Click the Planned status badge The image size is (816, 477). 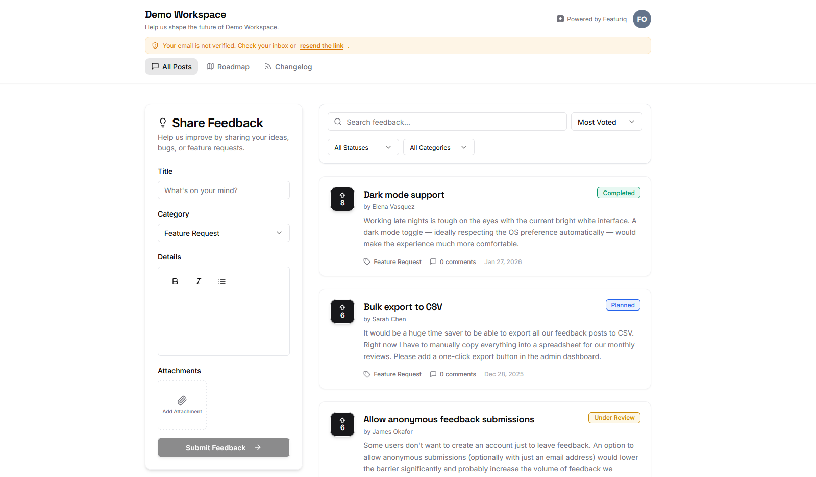tap(623, 305)
